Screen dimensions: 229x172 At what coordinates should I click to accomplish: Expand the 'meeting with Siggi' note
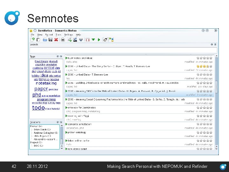(66, 116)
